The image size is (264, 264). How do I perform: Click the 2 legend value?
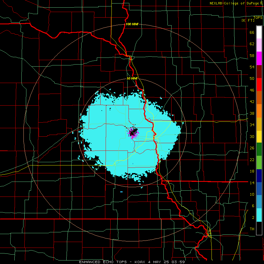(x=253, y=217)
